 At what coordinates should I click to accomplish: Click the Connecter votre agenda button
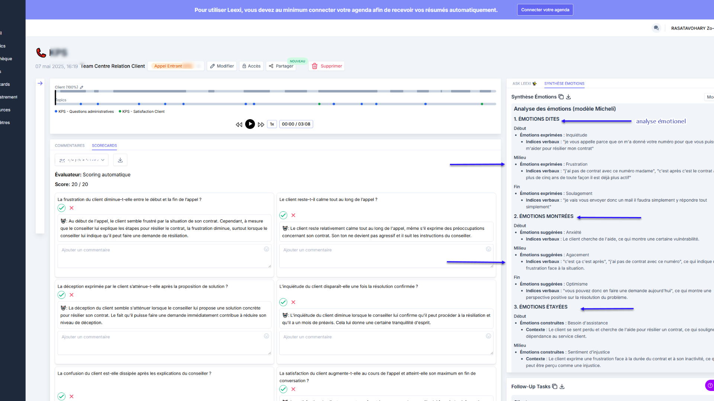(x=545, y=10)
